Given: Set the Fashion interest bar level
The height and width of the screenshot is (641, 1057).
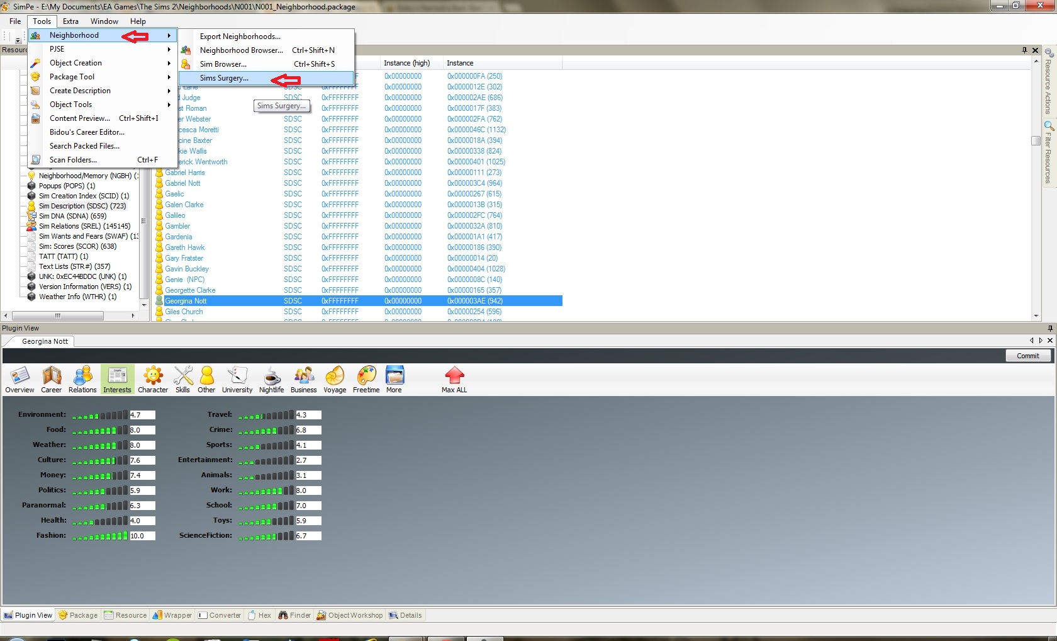Looking at the screenshot, I should coord(99,536).
